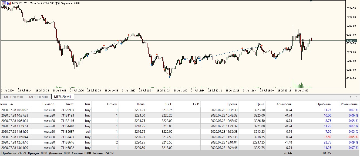Toggle sort arrow in open time column

(x=11, y=104)
